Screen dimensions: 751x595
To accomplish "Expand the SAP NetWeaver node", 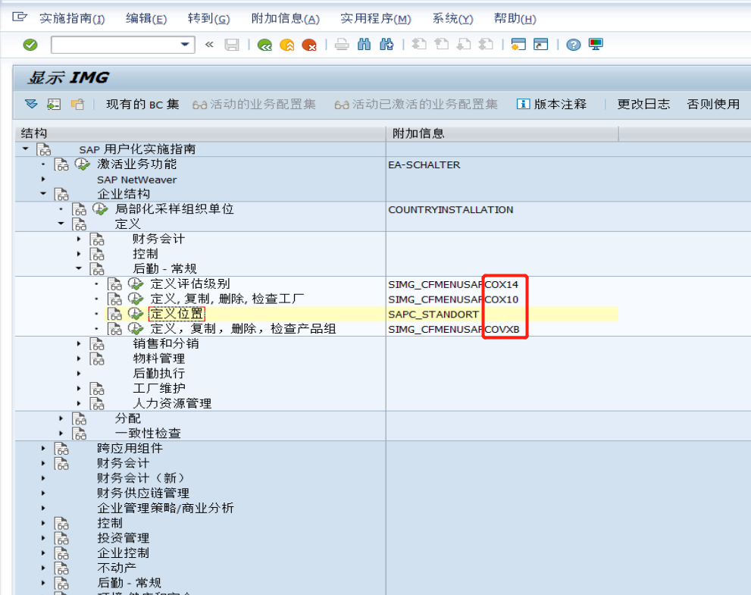I will tap(43, 179).
